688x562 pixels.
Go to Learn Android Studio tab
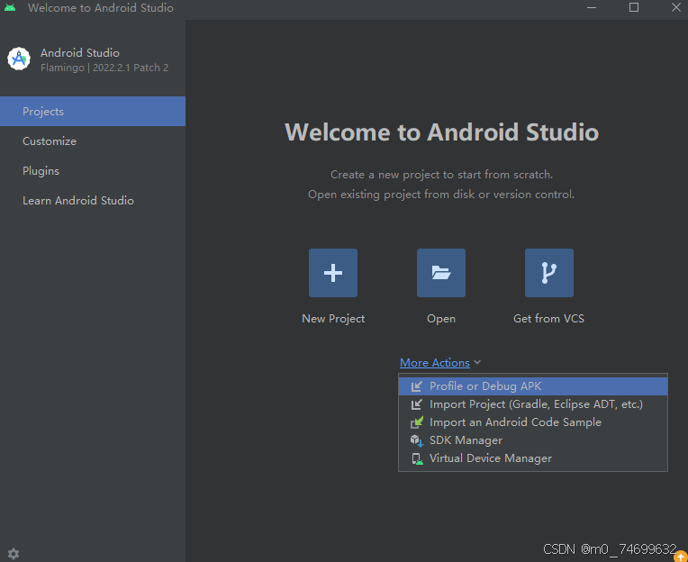click(93, 201)
